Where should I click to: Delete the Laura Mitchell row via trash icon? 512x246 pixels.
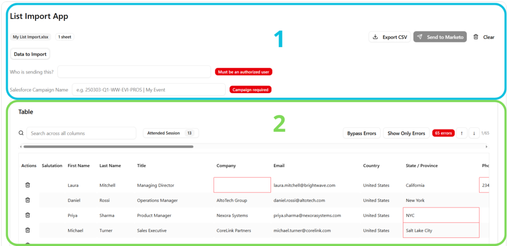(x=27, y=185)
